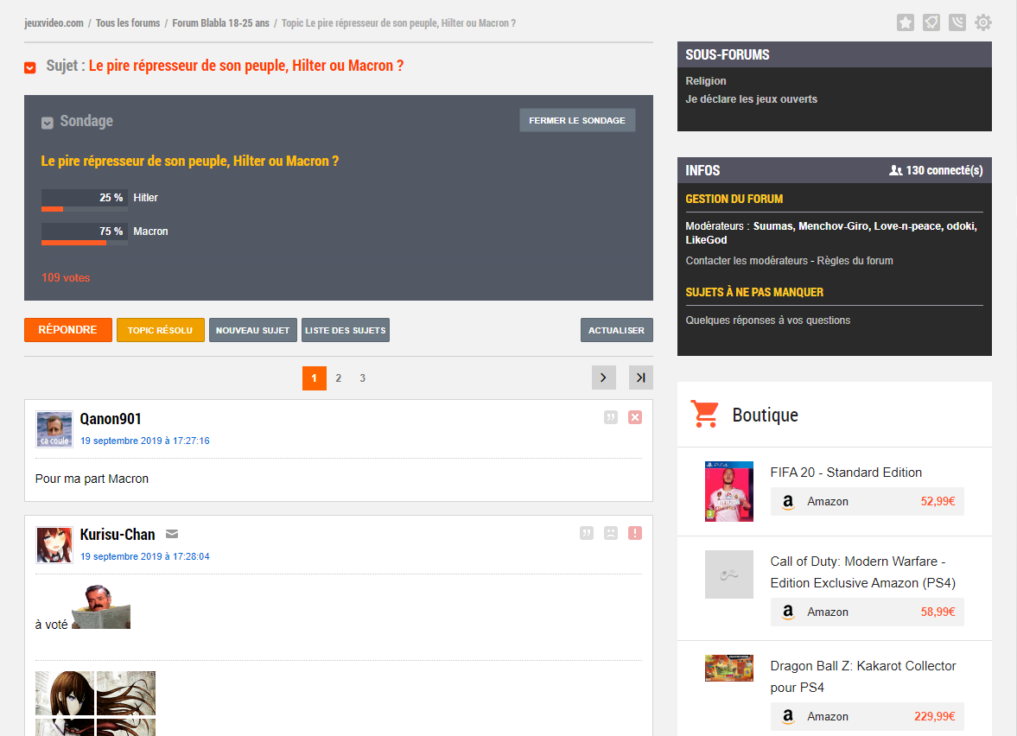The height and width of the screenshot is (736, 1017).
Task: Open forum settings gear icon
Action: point(983,22)
